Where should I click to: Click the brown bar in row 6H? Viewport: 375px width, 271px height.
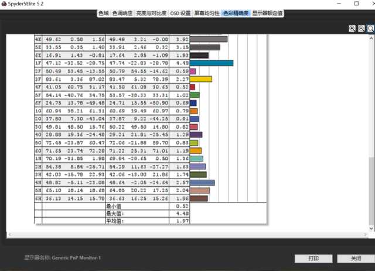coord(199,198)
